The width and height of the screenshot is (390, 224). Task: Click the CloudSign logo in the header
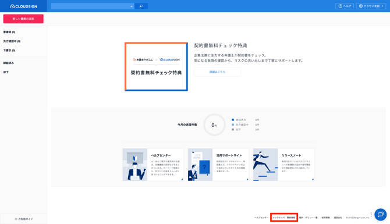[x=23, y=6]
